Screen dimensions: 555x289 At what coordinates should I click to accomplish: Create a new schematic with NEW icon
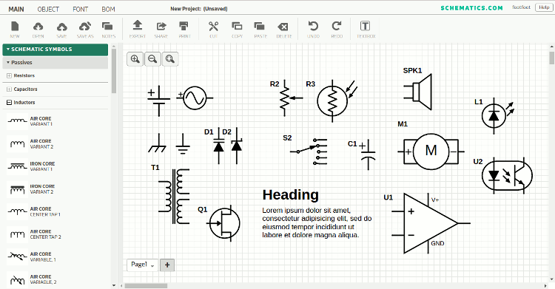tap(15, 30)
